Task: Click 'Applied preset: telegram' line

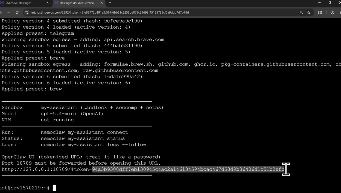Action: tap(38, 33)
